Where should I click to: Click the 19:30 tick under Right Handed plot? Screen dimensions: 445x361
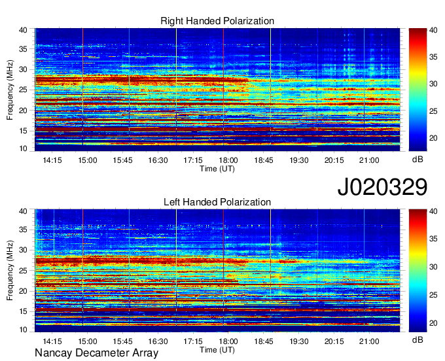pyautogui.click(x=299, y=160)
